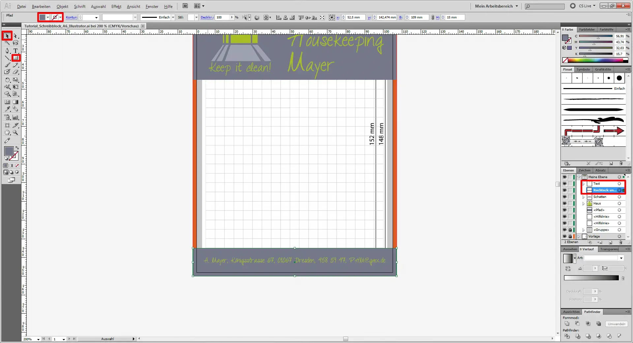Image resolution: width=633 pixels, height=343 pixels.
Task: Open the Deckkraft underlined link in options bar
Action: 207,17
